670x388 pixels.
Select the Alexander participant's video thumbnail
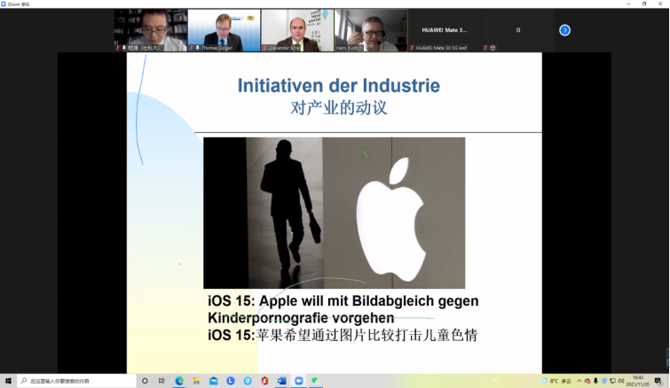pyautogui.click(x=297, y=30)
